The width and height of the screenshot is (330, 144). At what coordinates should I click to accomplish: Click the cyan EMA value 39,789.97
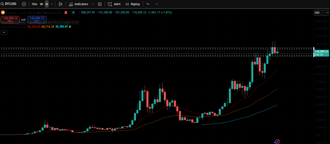(x=62, y=27)
